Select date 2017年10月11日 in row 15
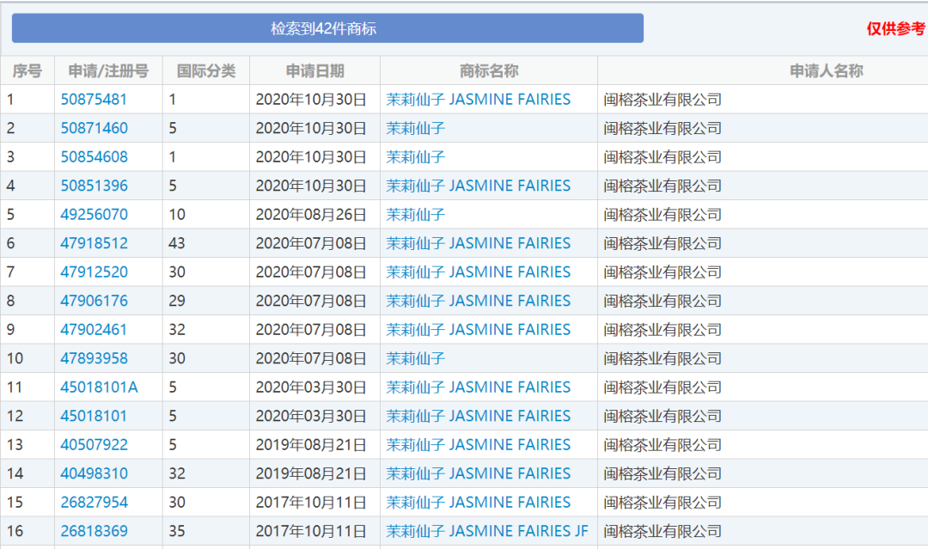This screenshot has height=549, width=928. coord(311,503)
